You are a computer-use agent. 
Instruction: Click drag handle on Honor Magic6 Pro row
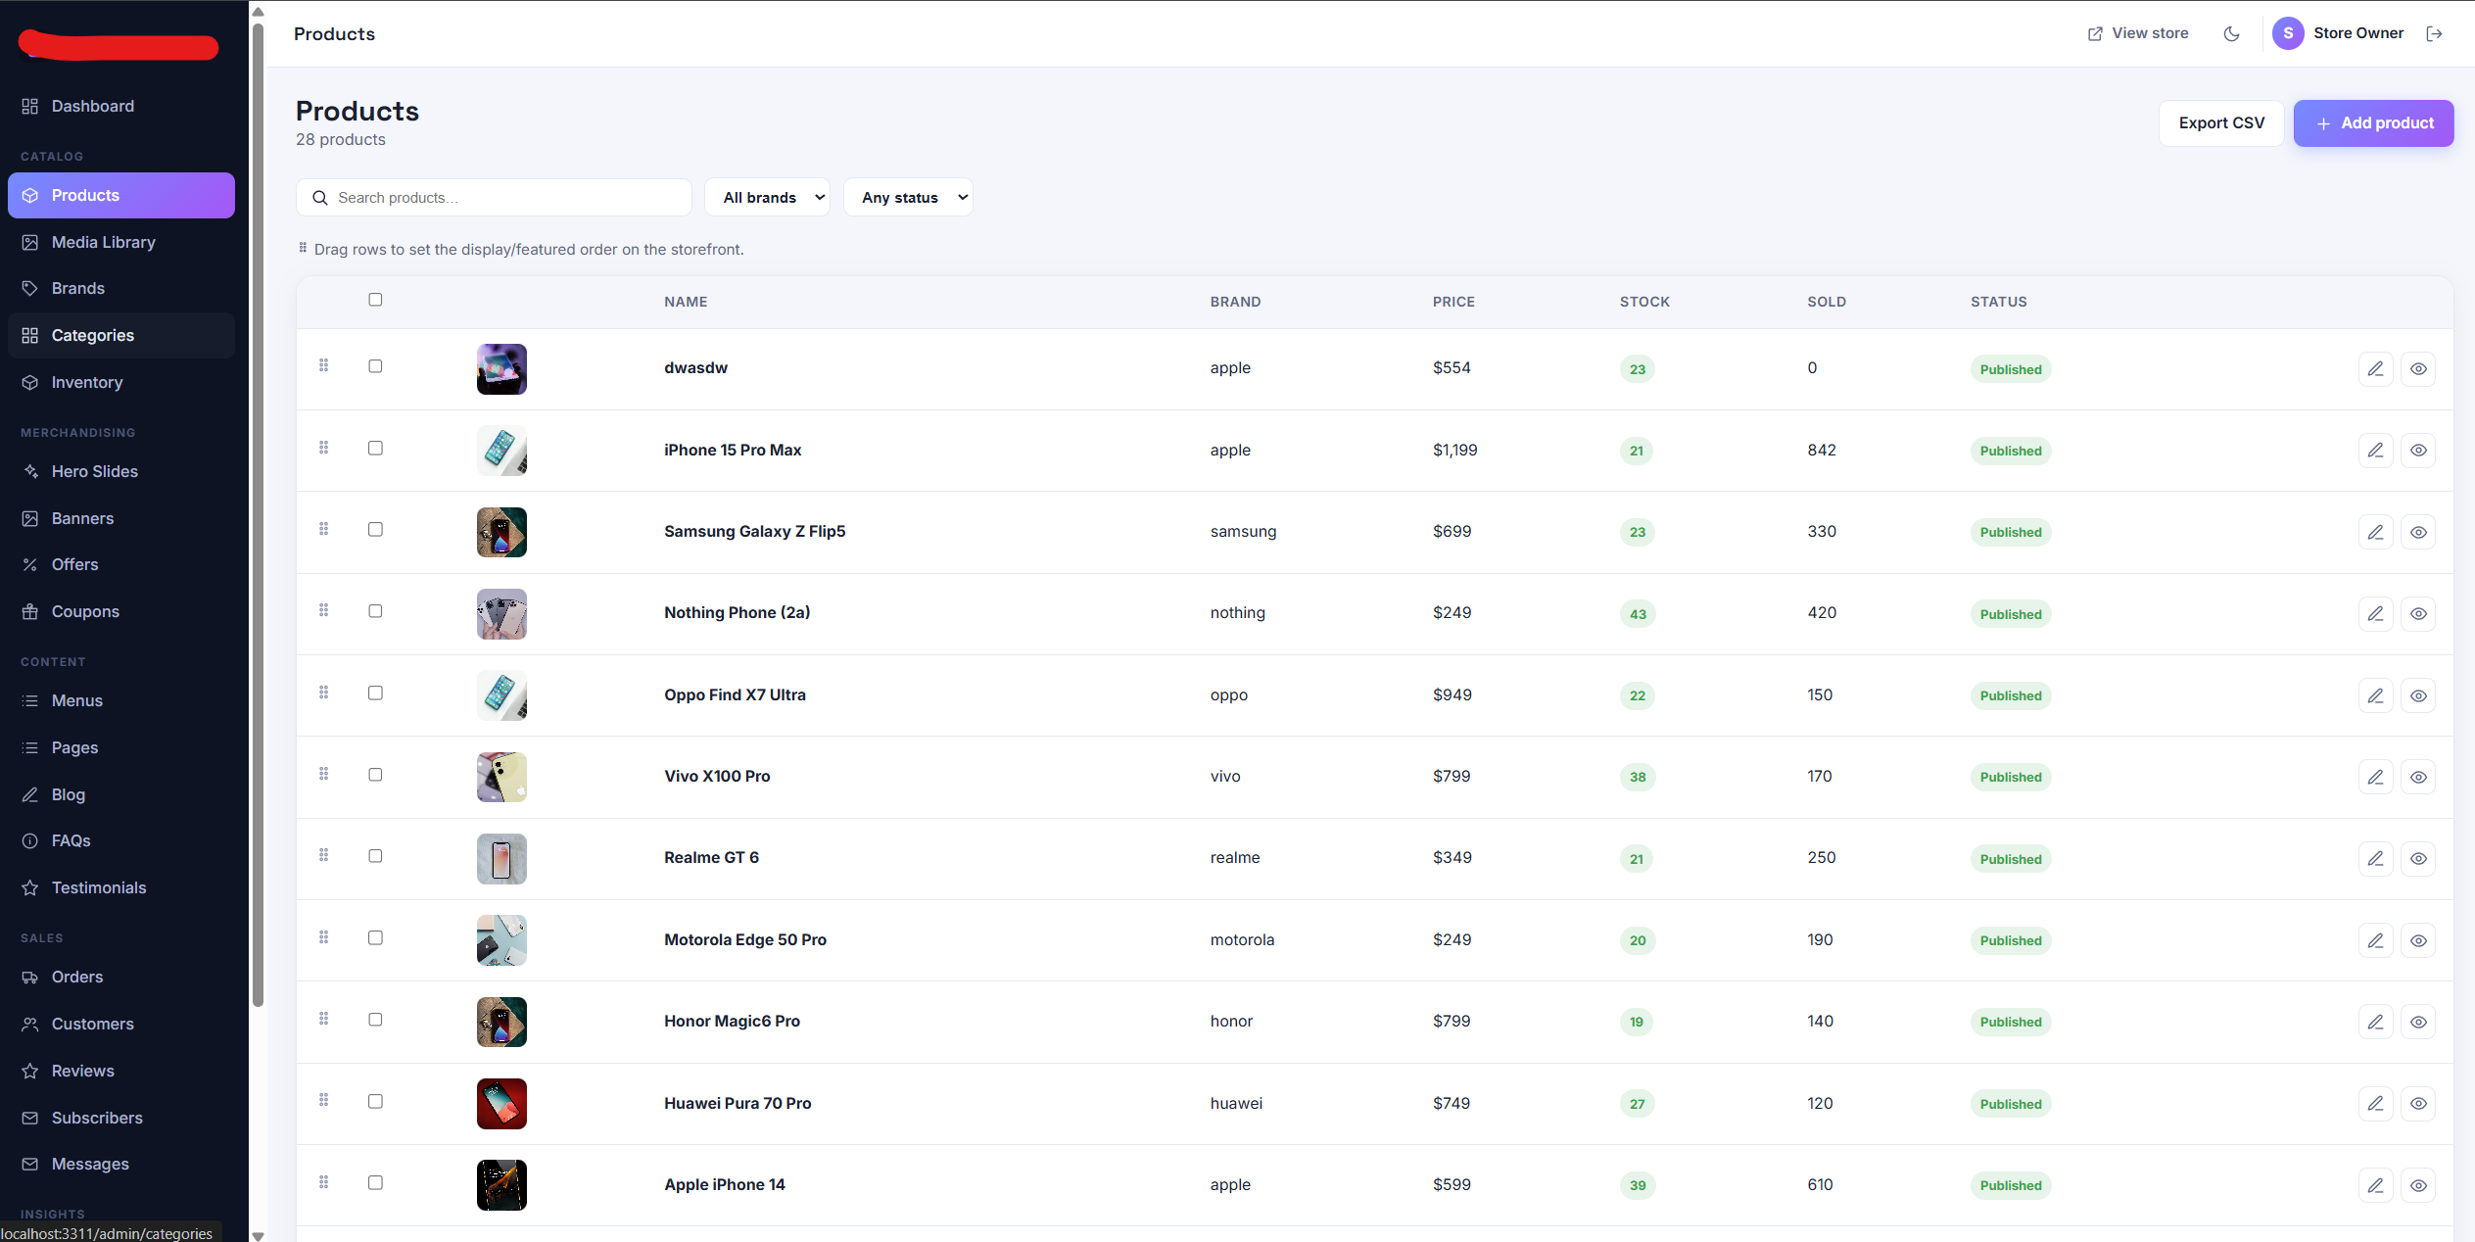(323, 1019)
